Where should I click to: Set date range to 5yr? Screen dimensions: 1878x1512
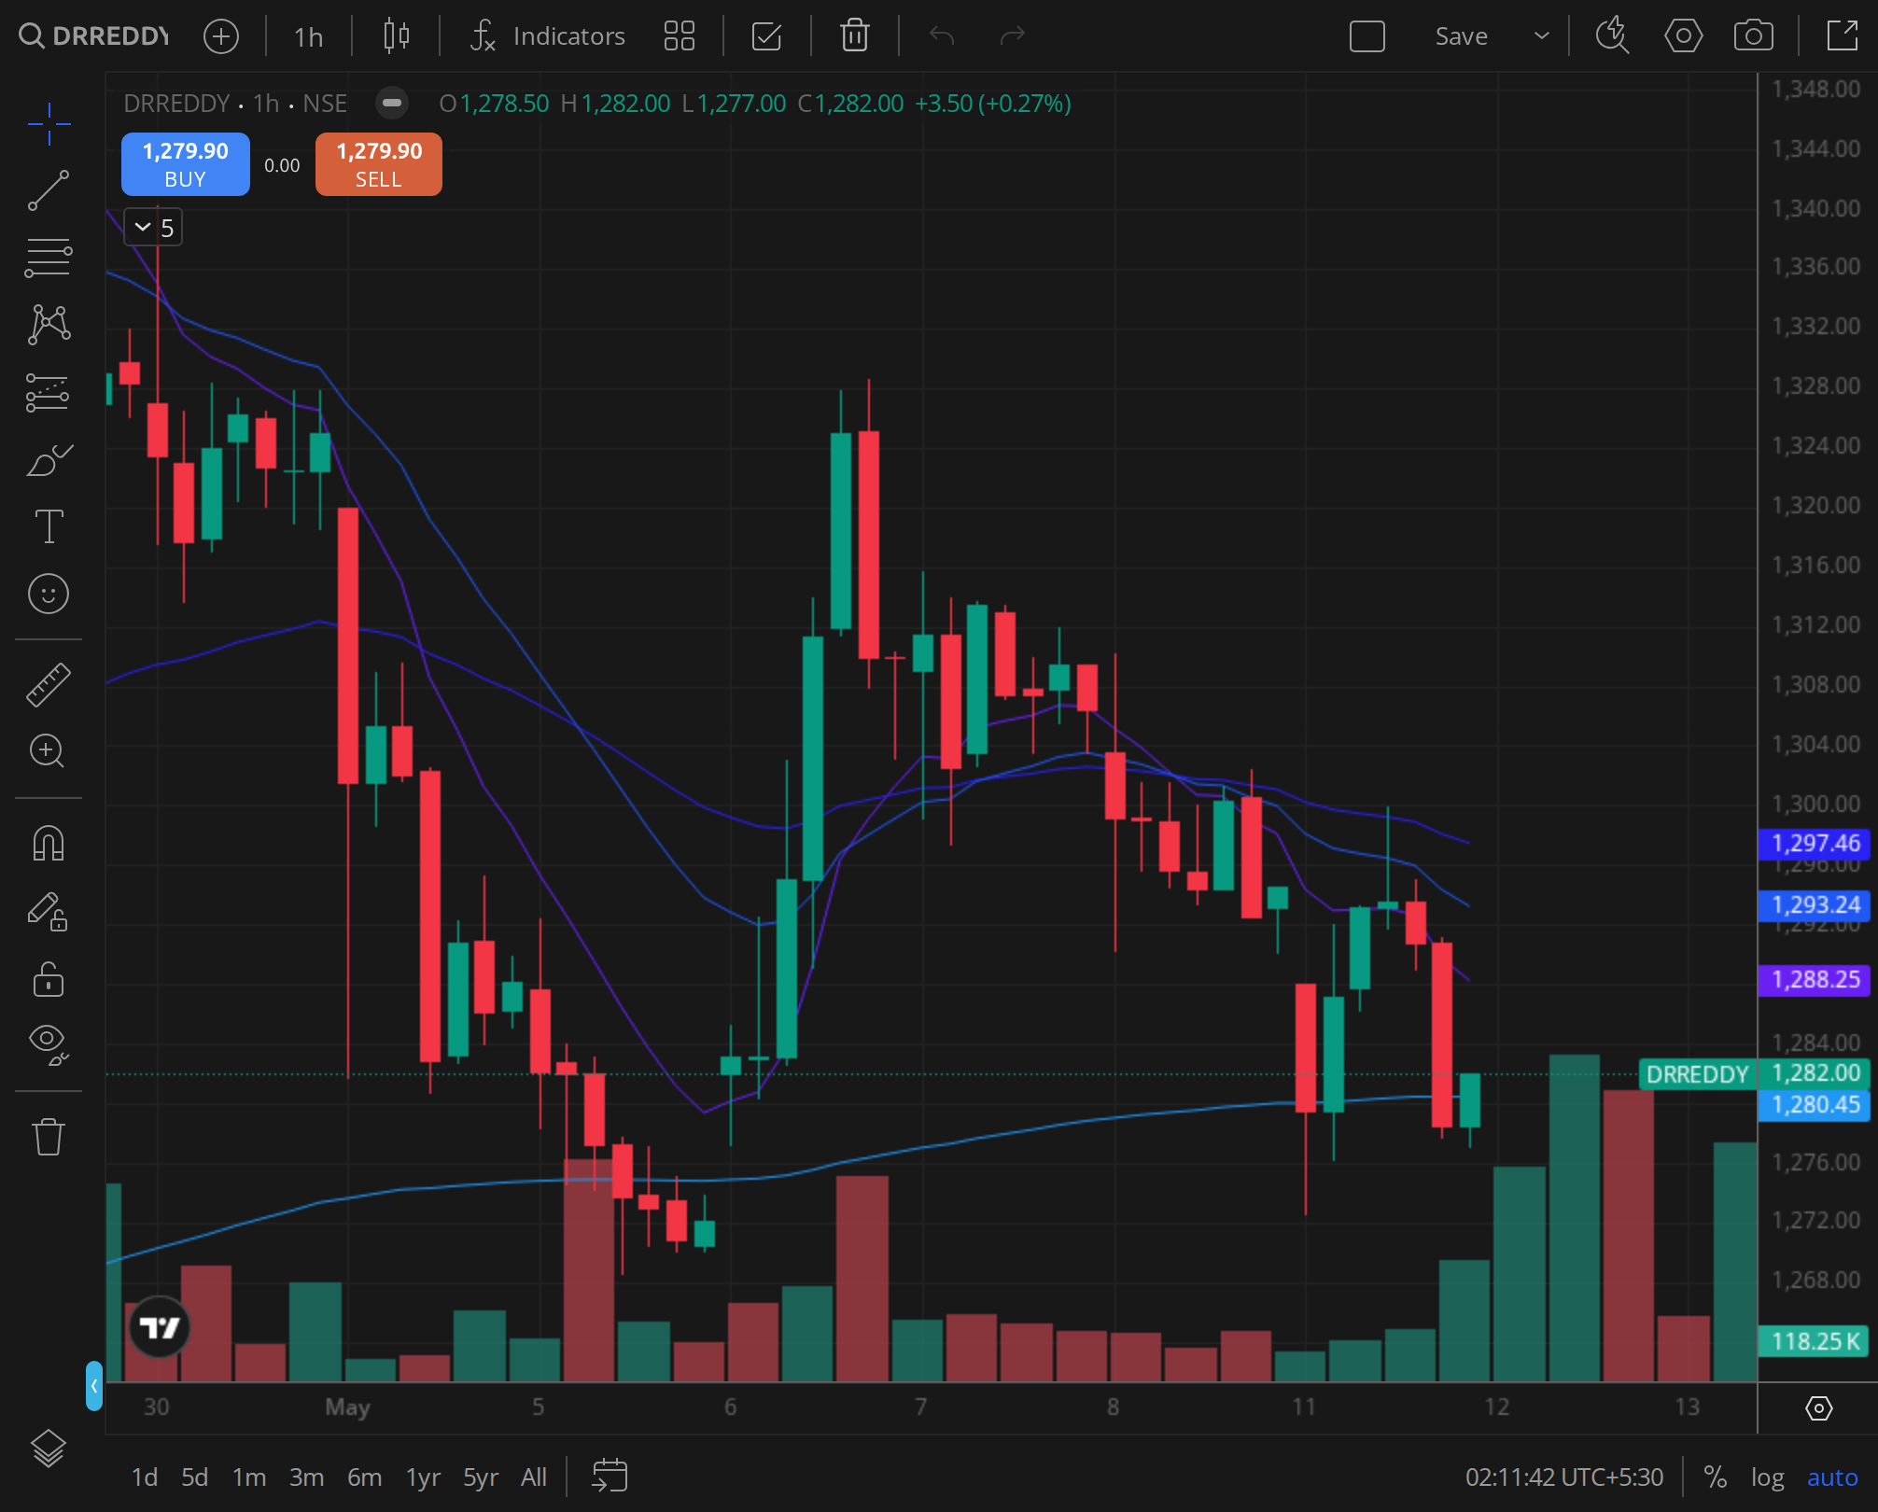(481, 1477)
